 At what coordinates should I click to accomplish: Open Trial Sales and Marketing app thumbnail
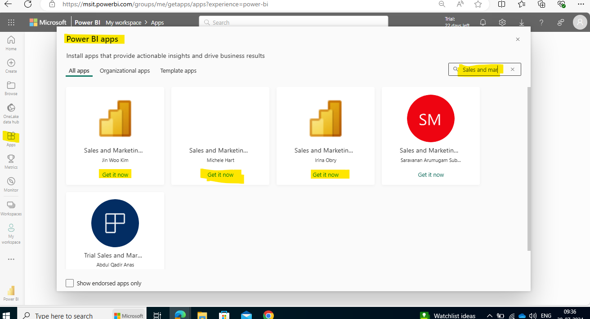pyautogui.click(x=115, y=223)
